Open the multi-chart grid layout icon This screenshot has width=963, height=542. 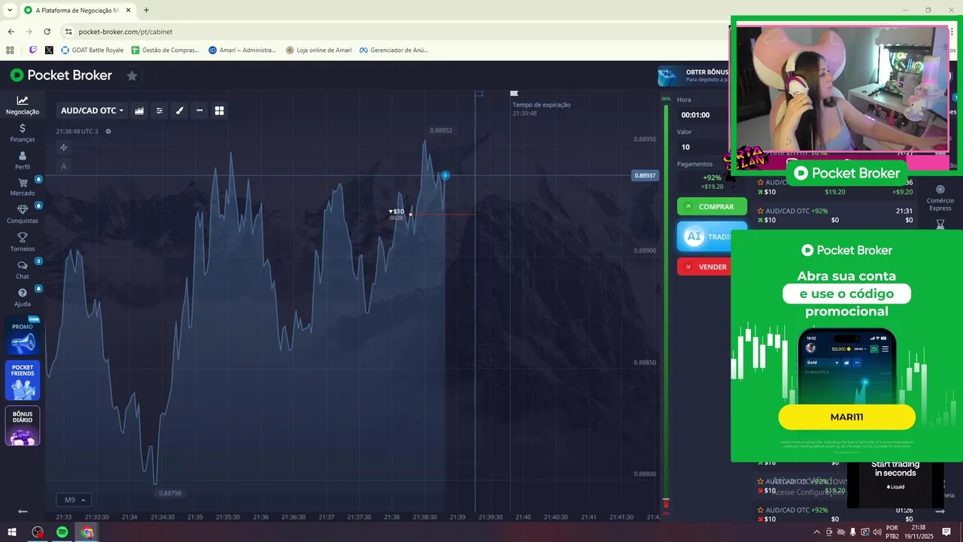pos(220,111)
